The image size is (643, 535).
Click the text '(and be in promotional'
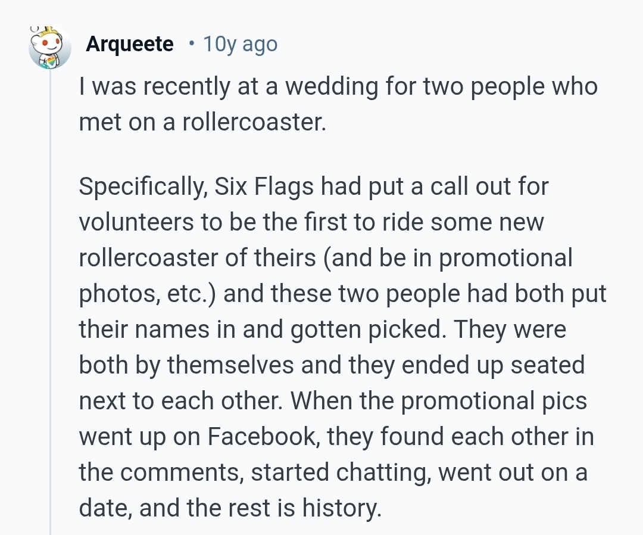pyautogui.click(x=450, y=258)
